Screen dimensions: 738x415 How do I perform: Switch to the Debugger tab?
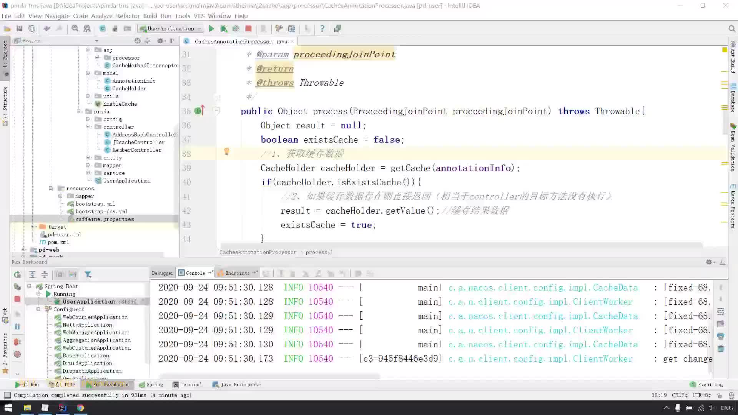tap(162, 273)
